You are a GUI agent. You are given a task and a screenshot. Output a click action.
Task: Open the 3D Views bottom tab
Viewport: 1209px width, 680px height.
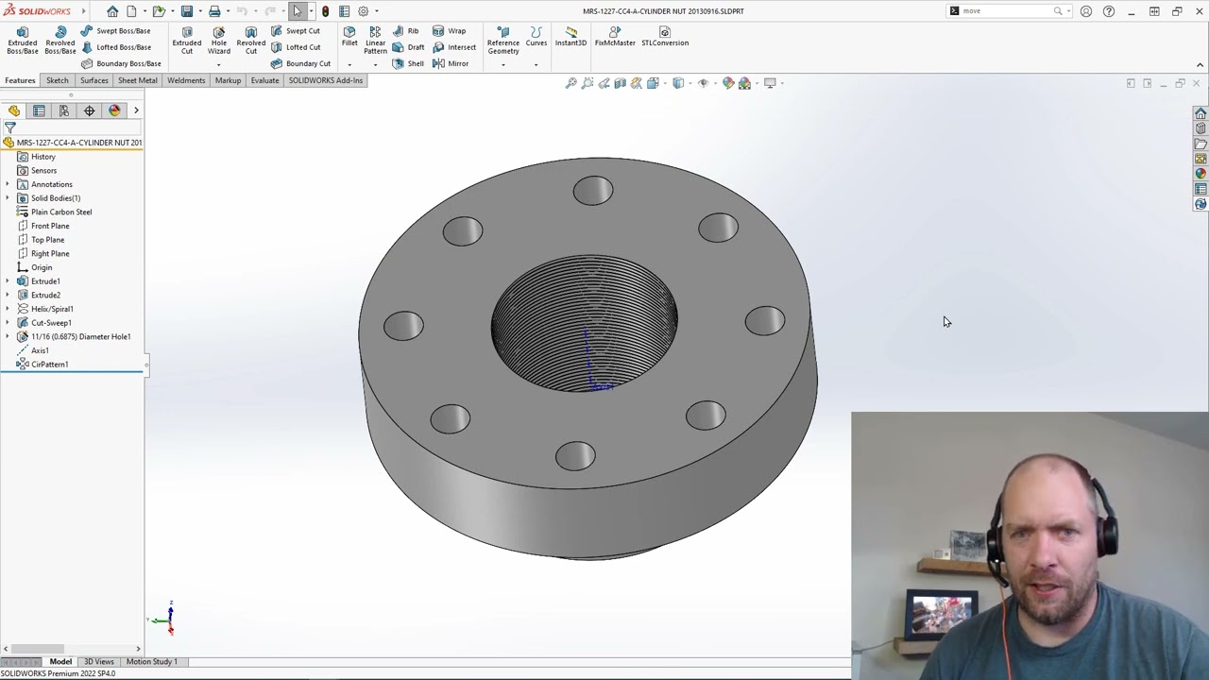tap(98, 662)
